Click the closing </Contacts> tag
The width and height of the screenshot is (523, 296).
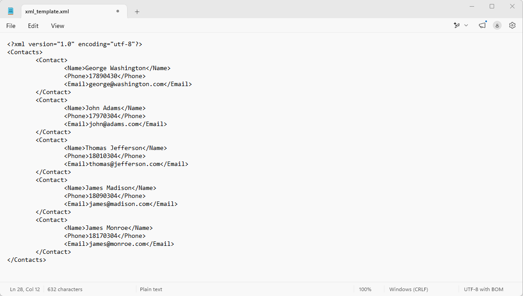(x=27, y=260)
